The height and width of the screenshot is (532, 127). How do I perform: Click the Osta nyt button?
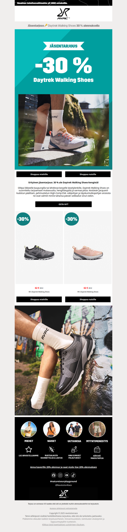(63, 204)
